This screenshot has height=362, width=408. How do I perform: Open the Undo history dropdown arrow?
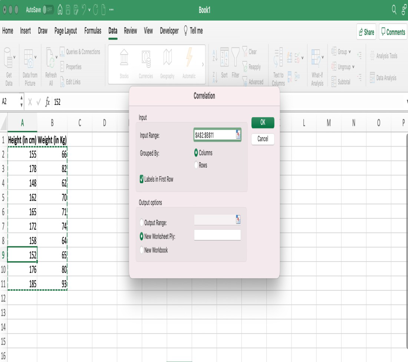tap(89, 10)
